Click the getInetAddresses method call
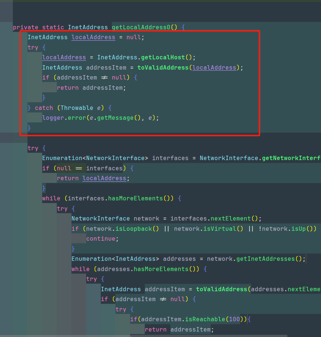This screenshot has height=337, width=321. (x=266, y=259)
